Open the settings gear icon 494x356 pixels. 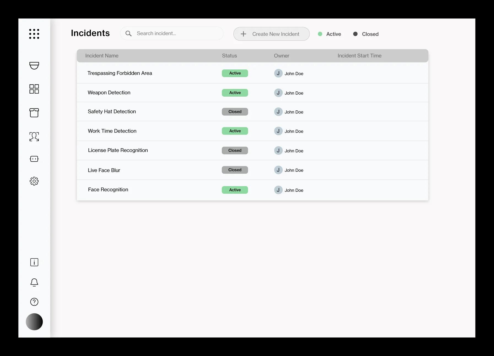(x=34, y=181)
